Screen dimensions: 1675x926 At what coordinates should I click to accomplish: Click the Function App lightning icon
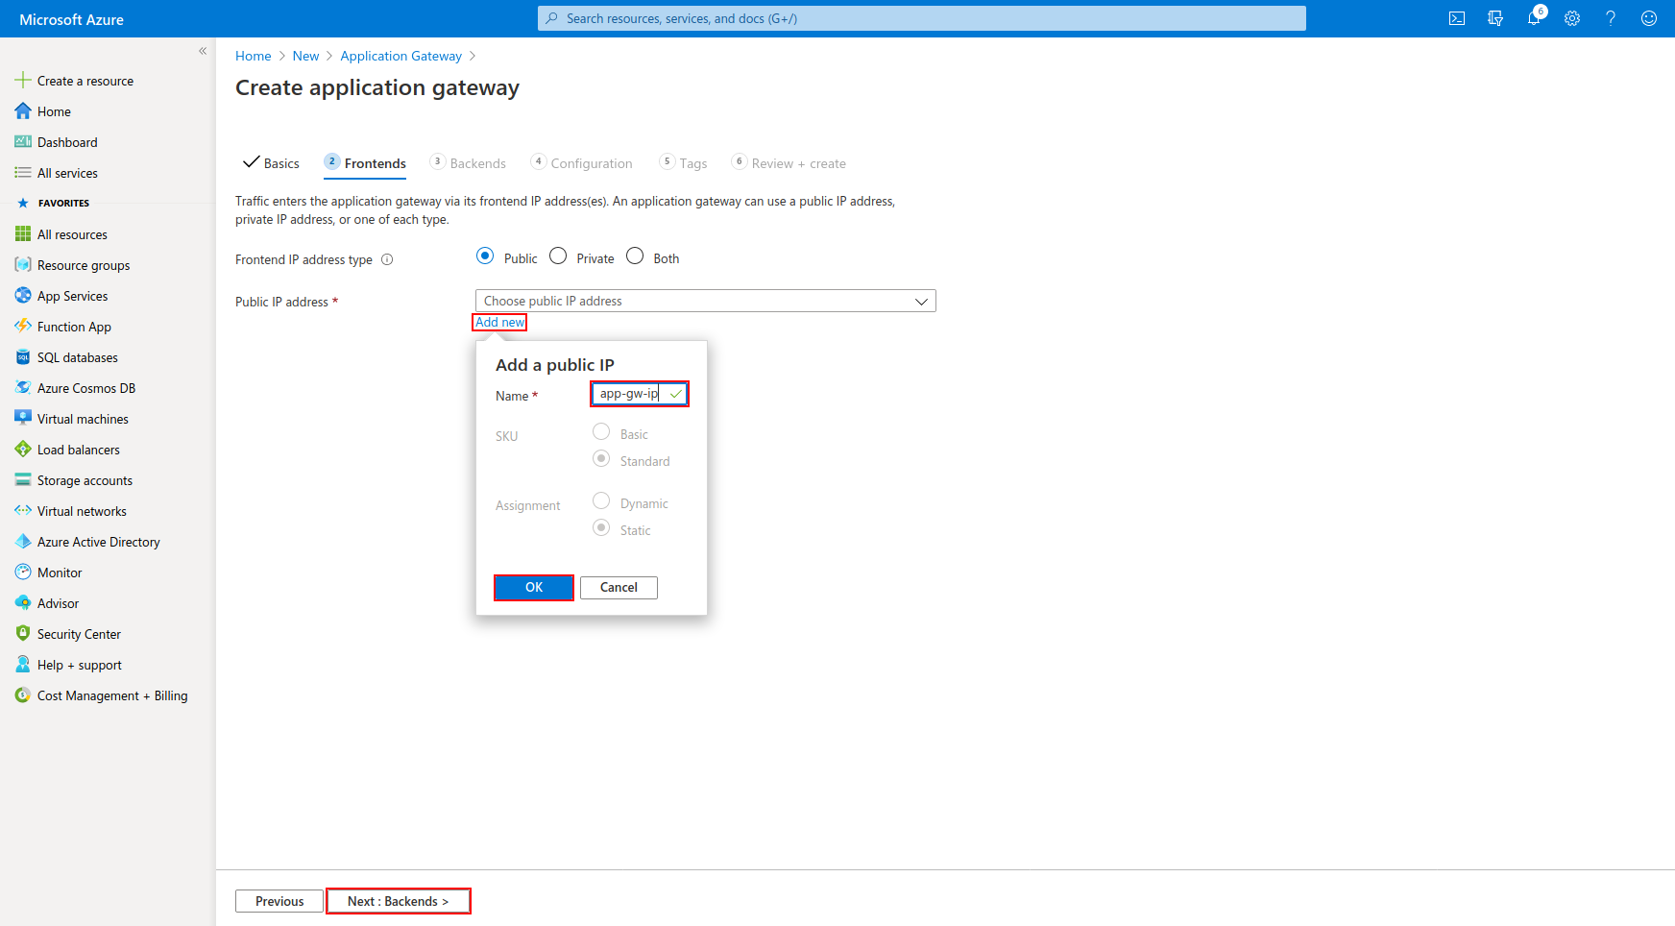pos(23,327)
